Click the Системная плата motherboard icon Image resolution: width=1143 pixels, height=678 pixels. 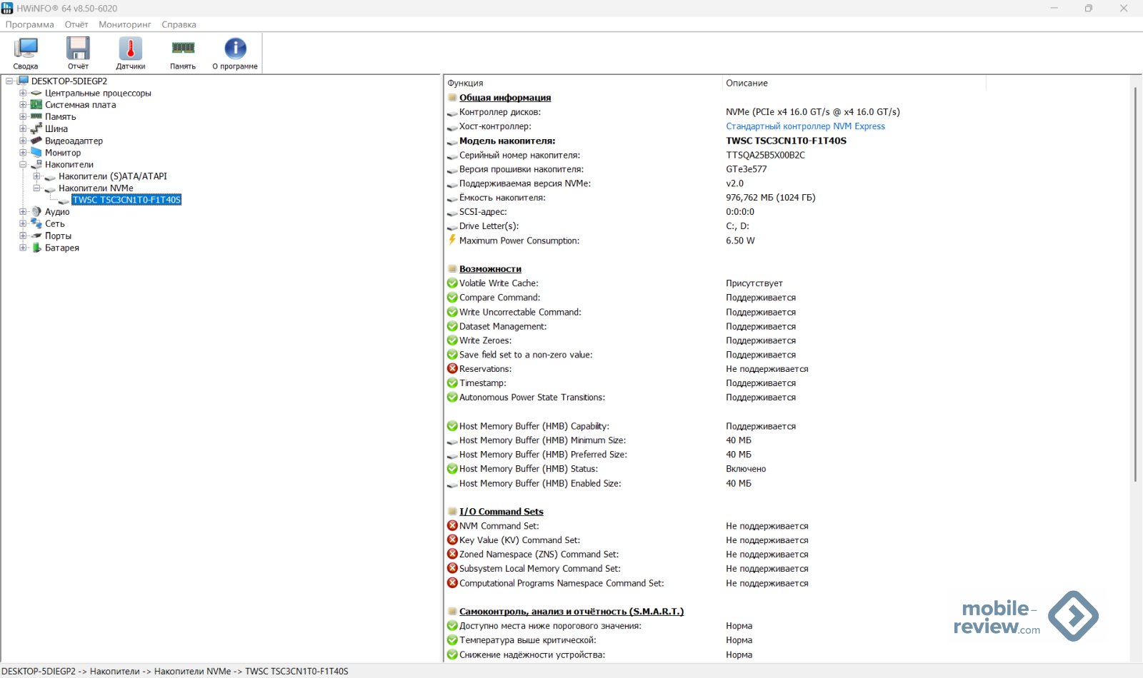36,105
